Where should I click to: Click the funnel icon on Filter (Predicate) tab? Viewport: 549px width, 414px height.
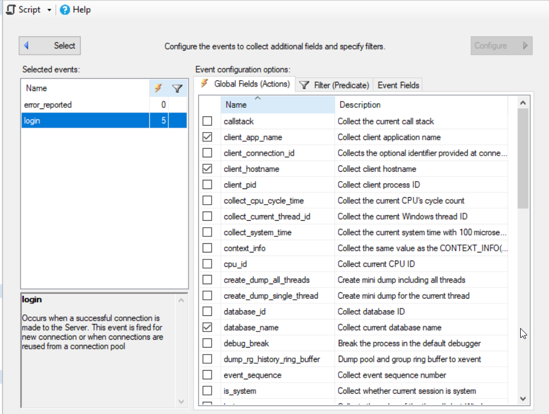304,85
